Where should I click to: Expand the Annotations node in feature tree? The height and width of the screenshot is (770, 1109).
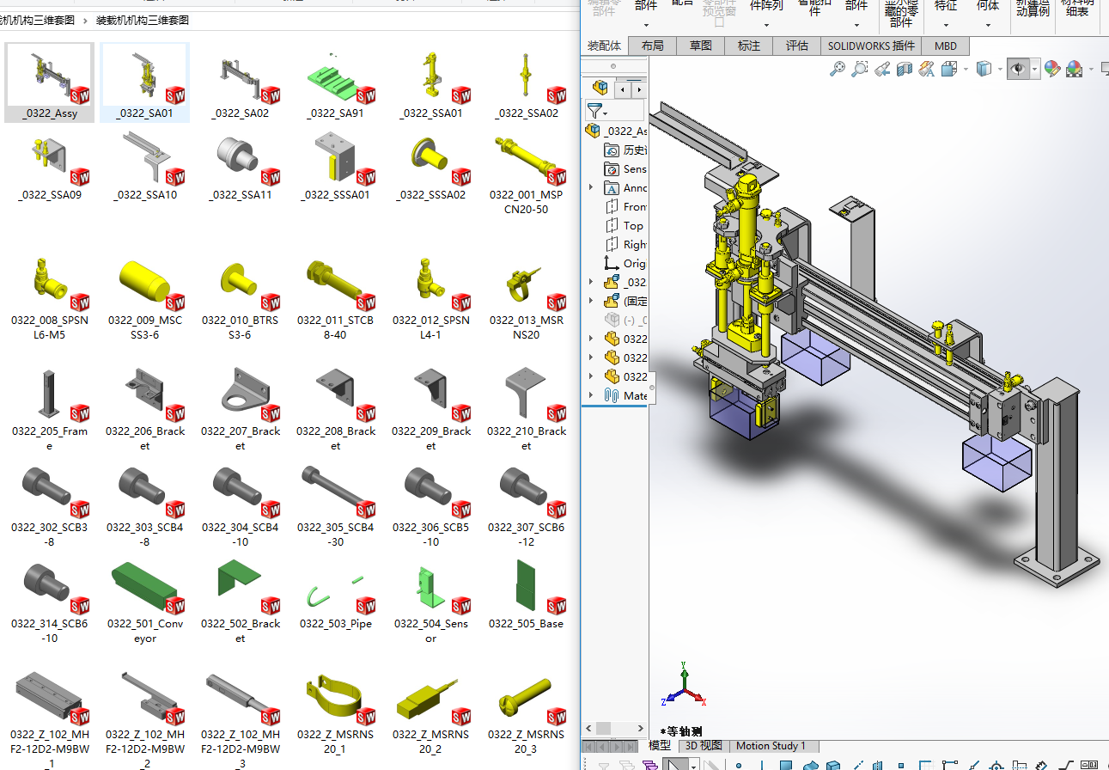coord(591,187)
